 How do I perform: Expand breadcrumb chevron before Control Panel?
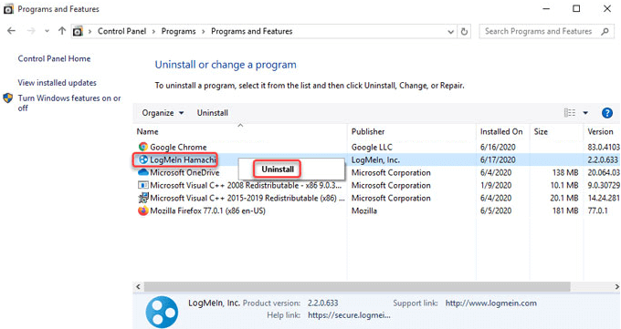[89, 31]
